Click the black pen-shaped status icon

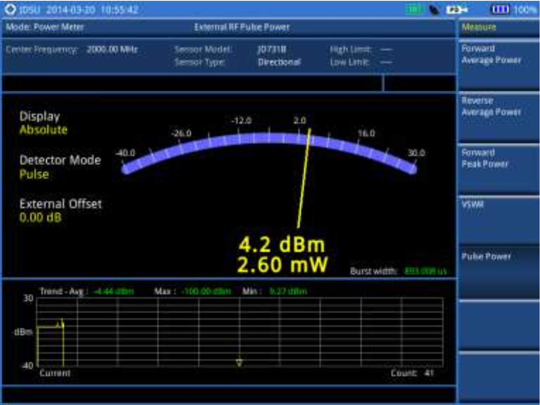pos(434,10)
